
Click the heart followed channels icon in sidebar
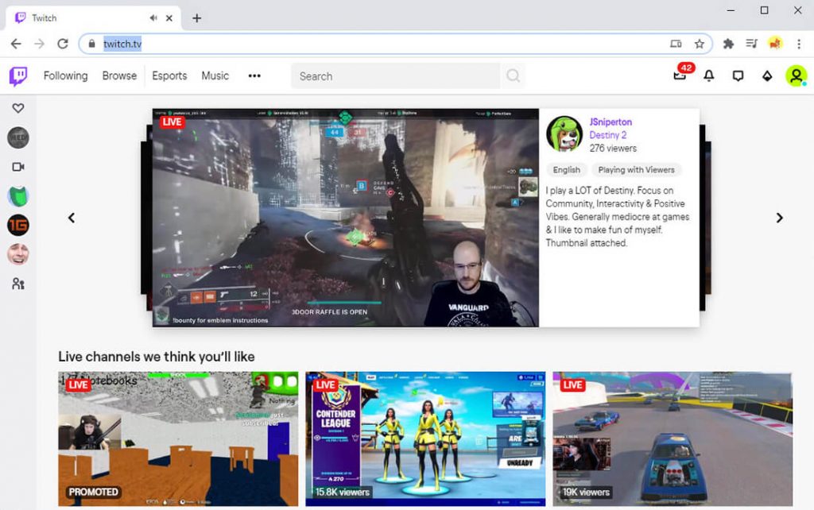pyautogui.click(x=18, y=108)
